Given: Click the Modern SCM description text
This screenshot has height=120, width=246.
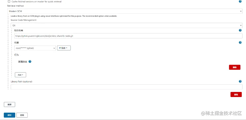Looking at the screenshot, I should tap(64, 16).
